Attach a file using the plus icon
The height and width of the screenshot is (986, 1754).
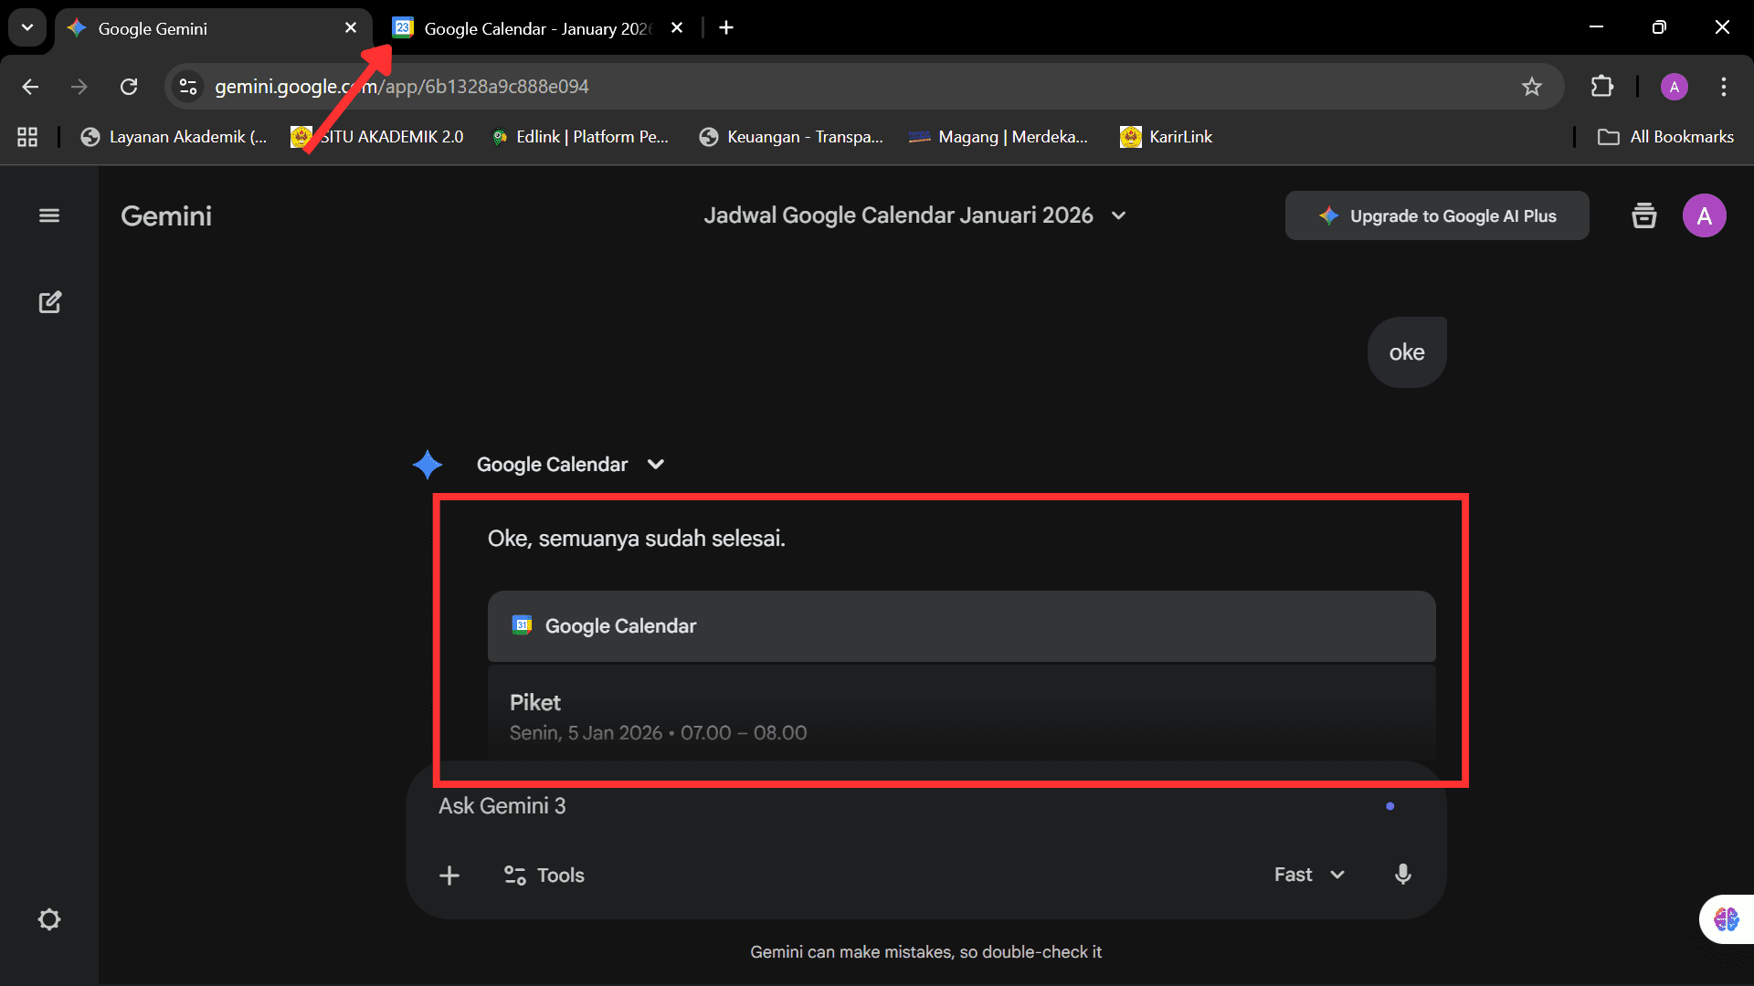449,875
